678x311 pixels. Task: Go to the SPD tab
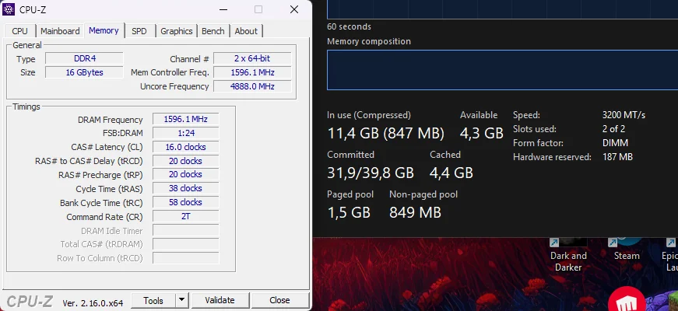point(139,31)
